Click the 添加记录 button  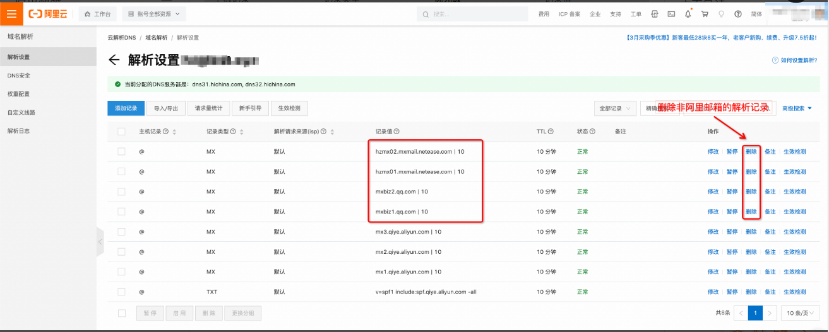point(126,108)
